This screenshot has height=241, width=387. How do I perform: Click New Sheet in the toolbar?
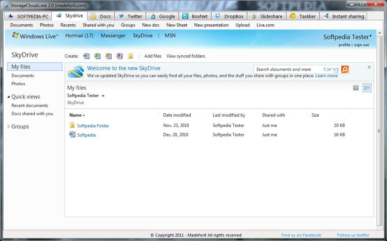click(177, 25)
